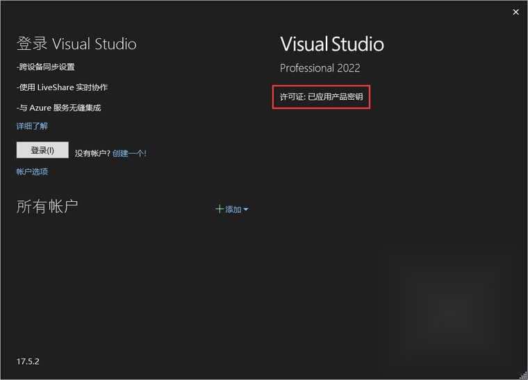Click the green plus icon beside 添加
The width and height of the screenshot is (528, 380).
[220, 209]
